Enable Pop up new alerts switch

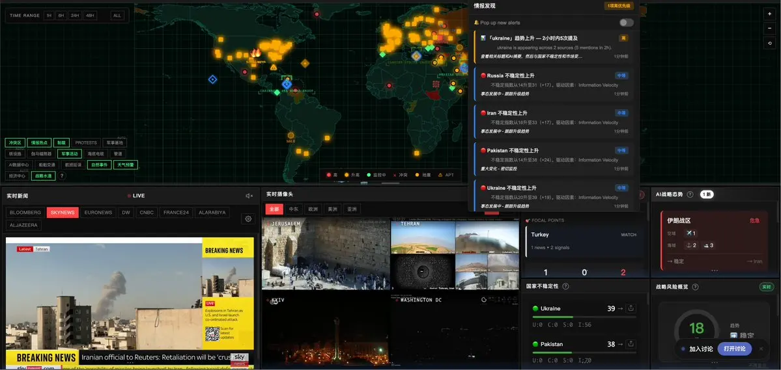click(626, 23)
